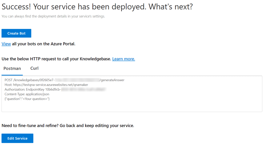Image resolution: width=264 pixels, height=146 pixels.
Task: Click the deployment details subtitle text
Action: tap(53, 16)
